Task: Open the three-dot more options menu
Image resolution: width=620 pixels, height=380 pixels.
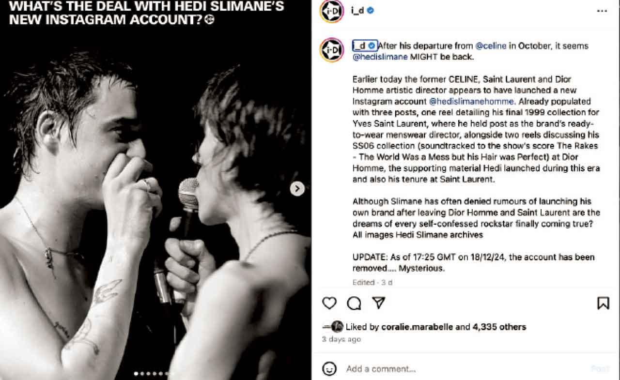Action: click(x=601, y=11)
